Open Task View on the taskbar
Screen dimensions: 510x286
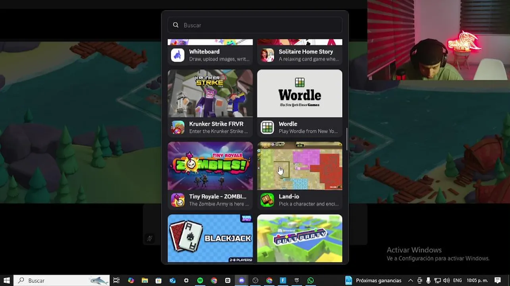(116, 280)
